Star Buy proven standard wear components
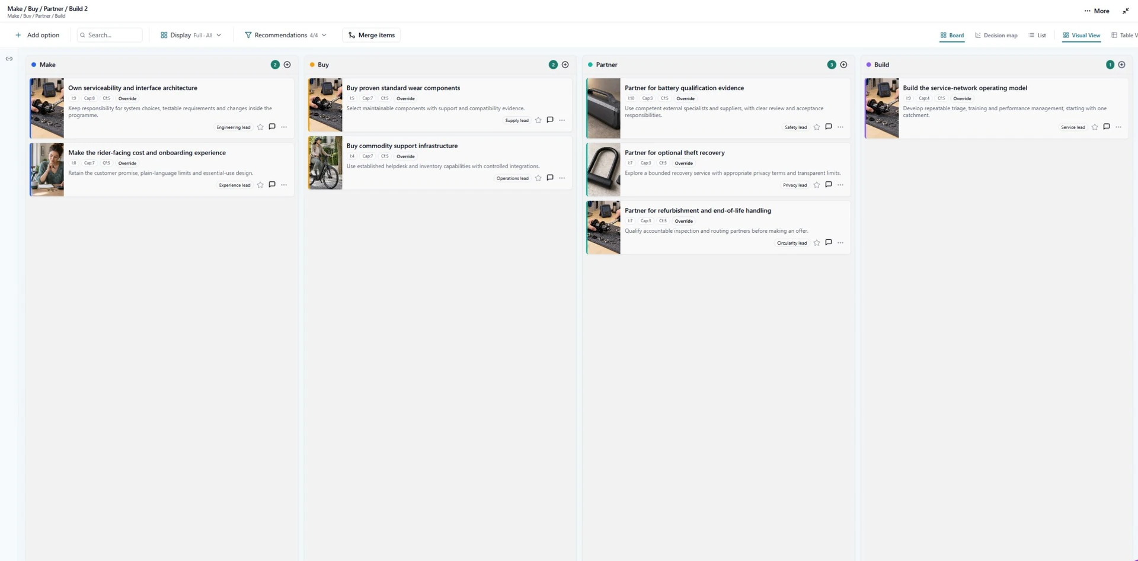Image resolution: width=1138 pixels, height=561 pixels. click(x=538, y=120)
